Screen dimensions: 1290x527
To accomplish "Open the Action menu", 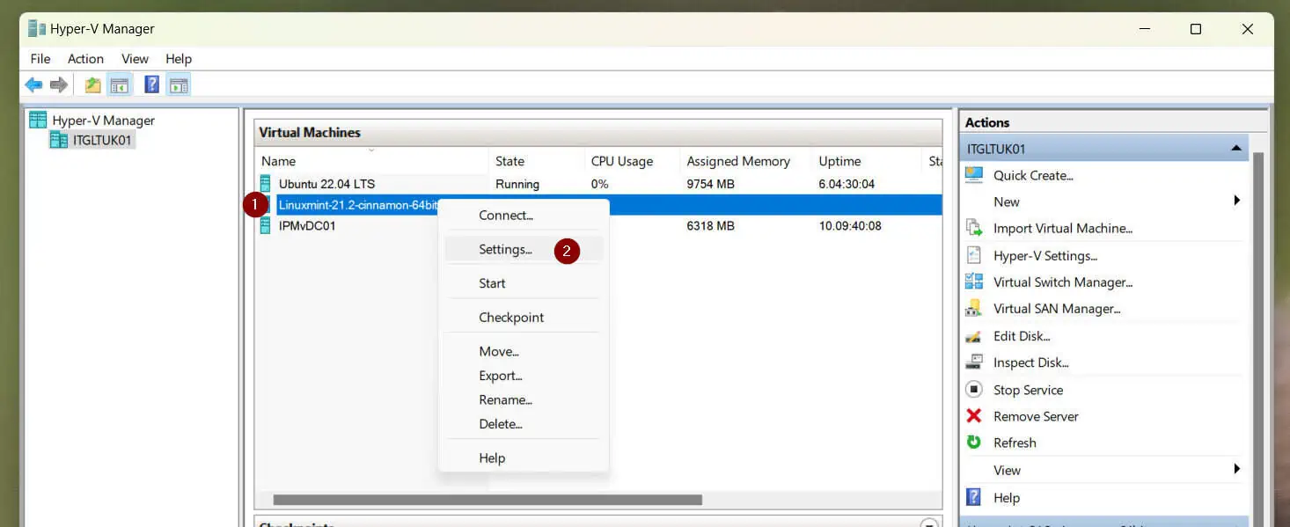I will pos(85,59).
